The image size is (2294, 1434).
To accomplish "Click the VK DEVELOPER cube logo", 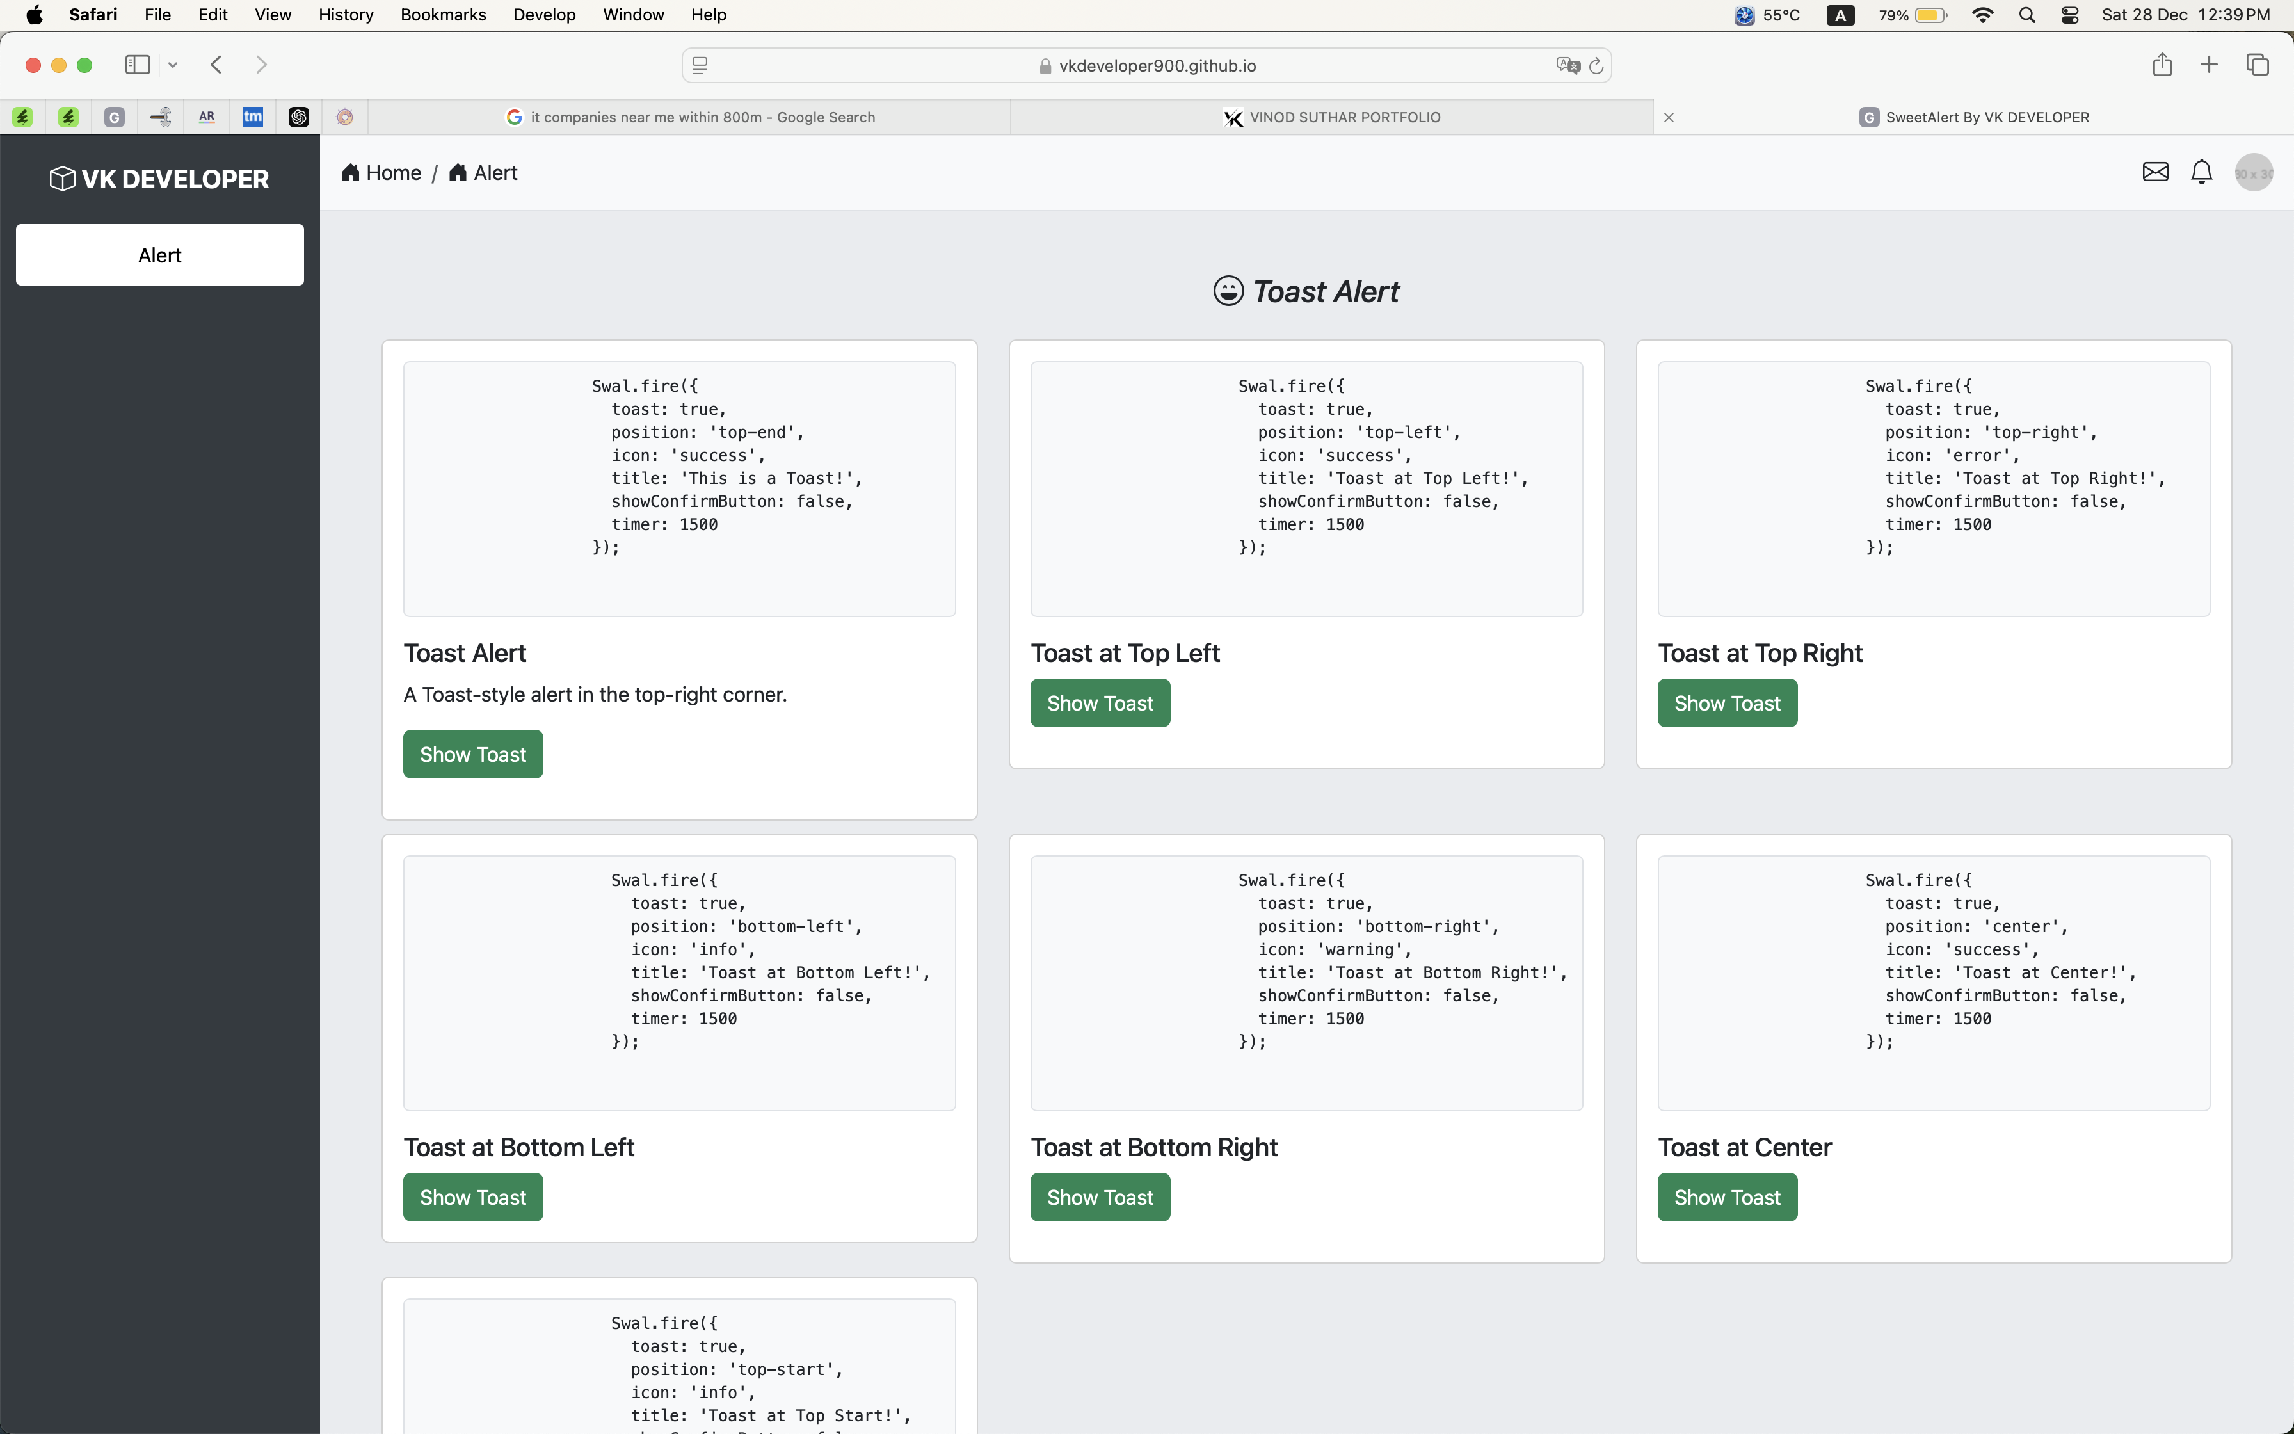I will (159, 179).
